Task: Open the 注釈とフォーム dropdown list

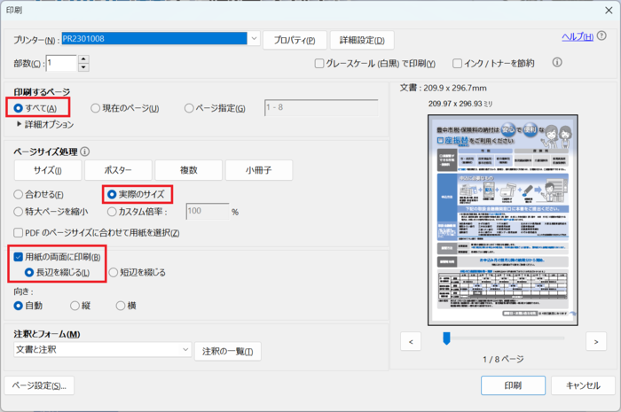Action: [185, 350]
